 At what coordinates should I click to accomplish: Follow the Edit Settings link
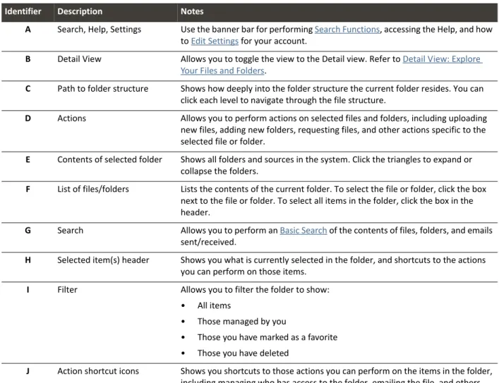tap(215, 42)
